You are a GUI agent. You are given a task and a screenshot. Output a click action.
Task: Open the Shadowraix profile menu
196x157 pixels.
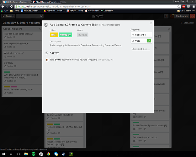179,16
